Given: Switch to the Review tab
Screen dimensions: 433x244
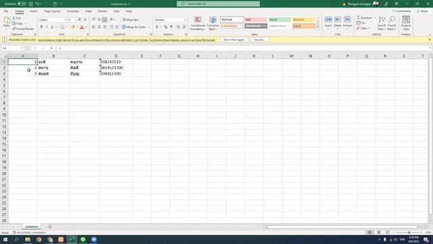Looking at the screenshot, I should pyautogui.click(x=102, y=12).
